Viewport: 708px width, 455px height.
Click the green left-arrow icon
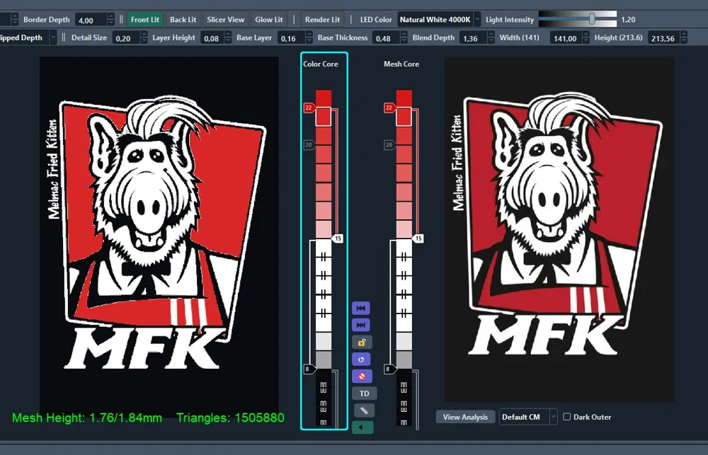pos(362,427)
